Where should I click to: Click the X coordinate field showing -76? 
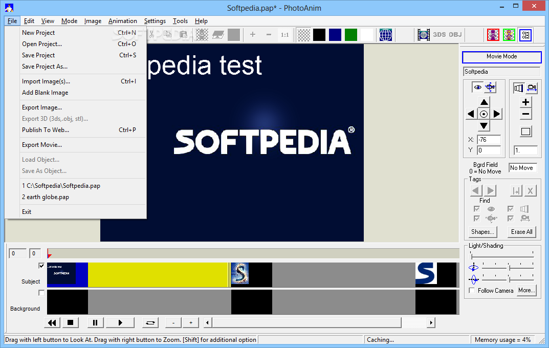(489, 140)
